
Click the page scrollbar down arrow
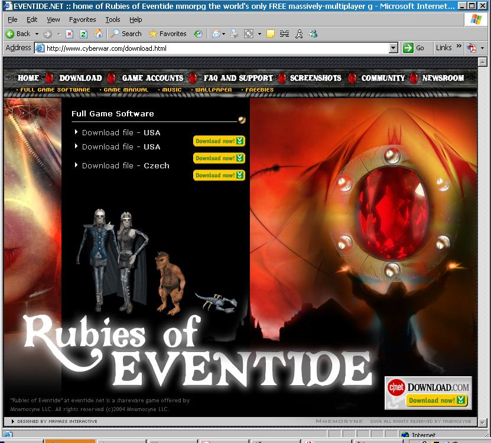(483, 422)
